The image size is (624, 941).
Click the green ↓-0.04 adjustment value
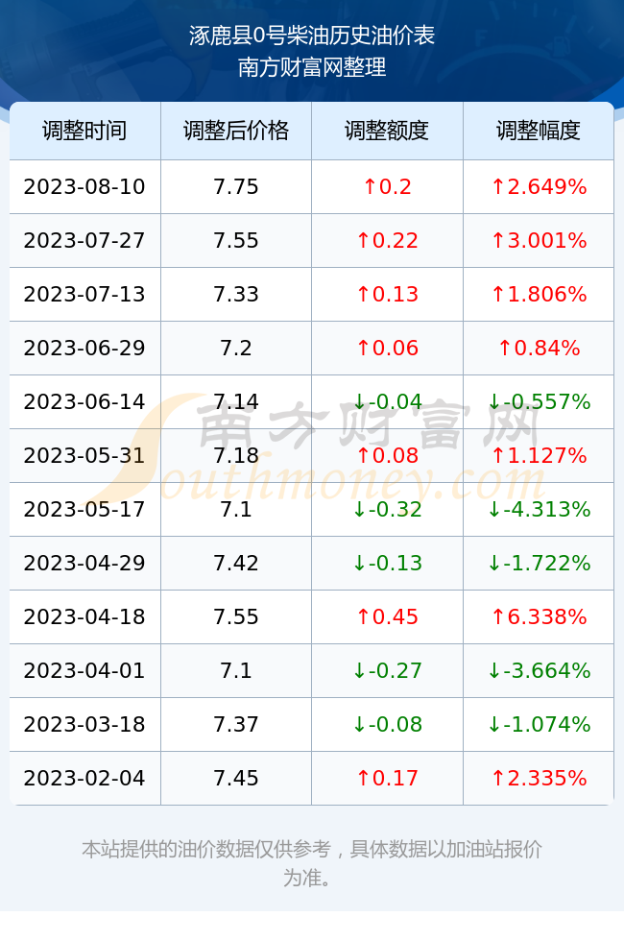point(387,401)
